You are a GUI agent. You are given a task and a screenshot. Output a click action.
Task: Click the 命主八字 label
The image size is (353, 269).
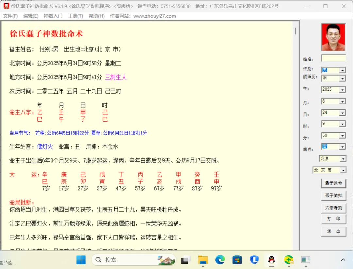pyautogui.click(x=22, y=112)
